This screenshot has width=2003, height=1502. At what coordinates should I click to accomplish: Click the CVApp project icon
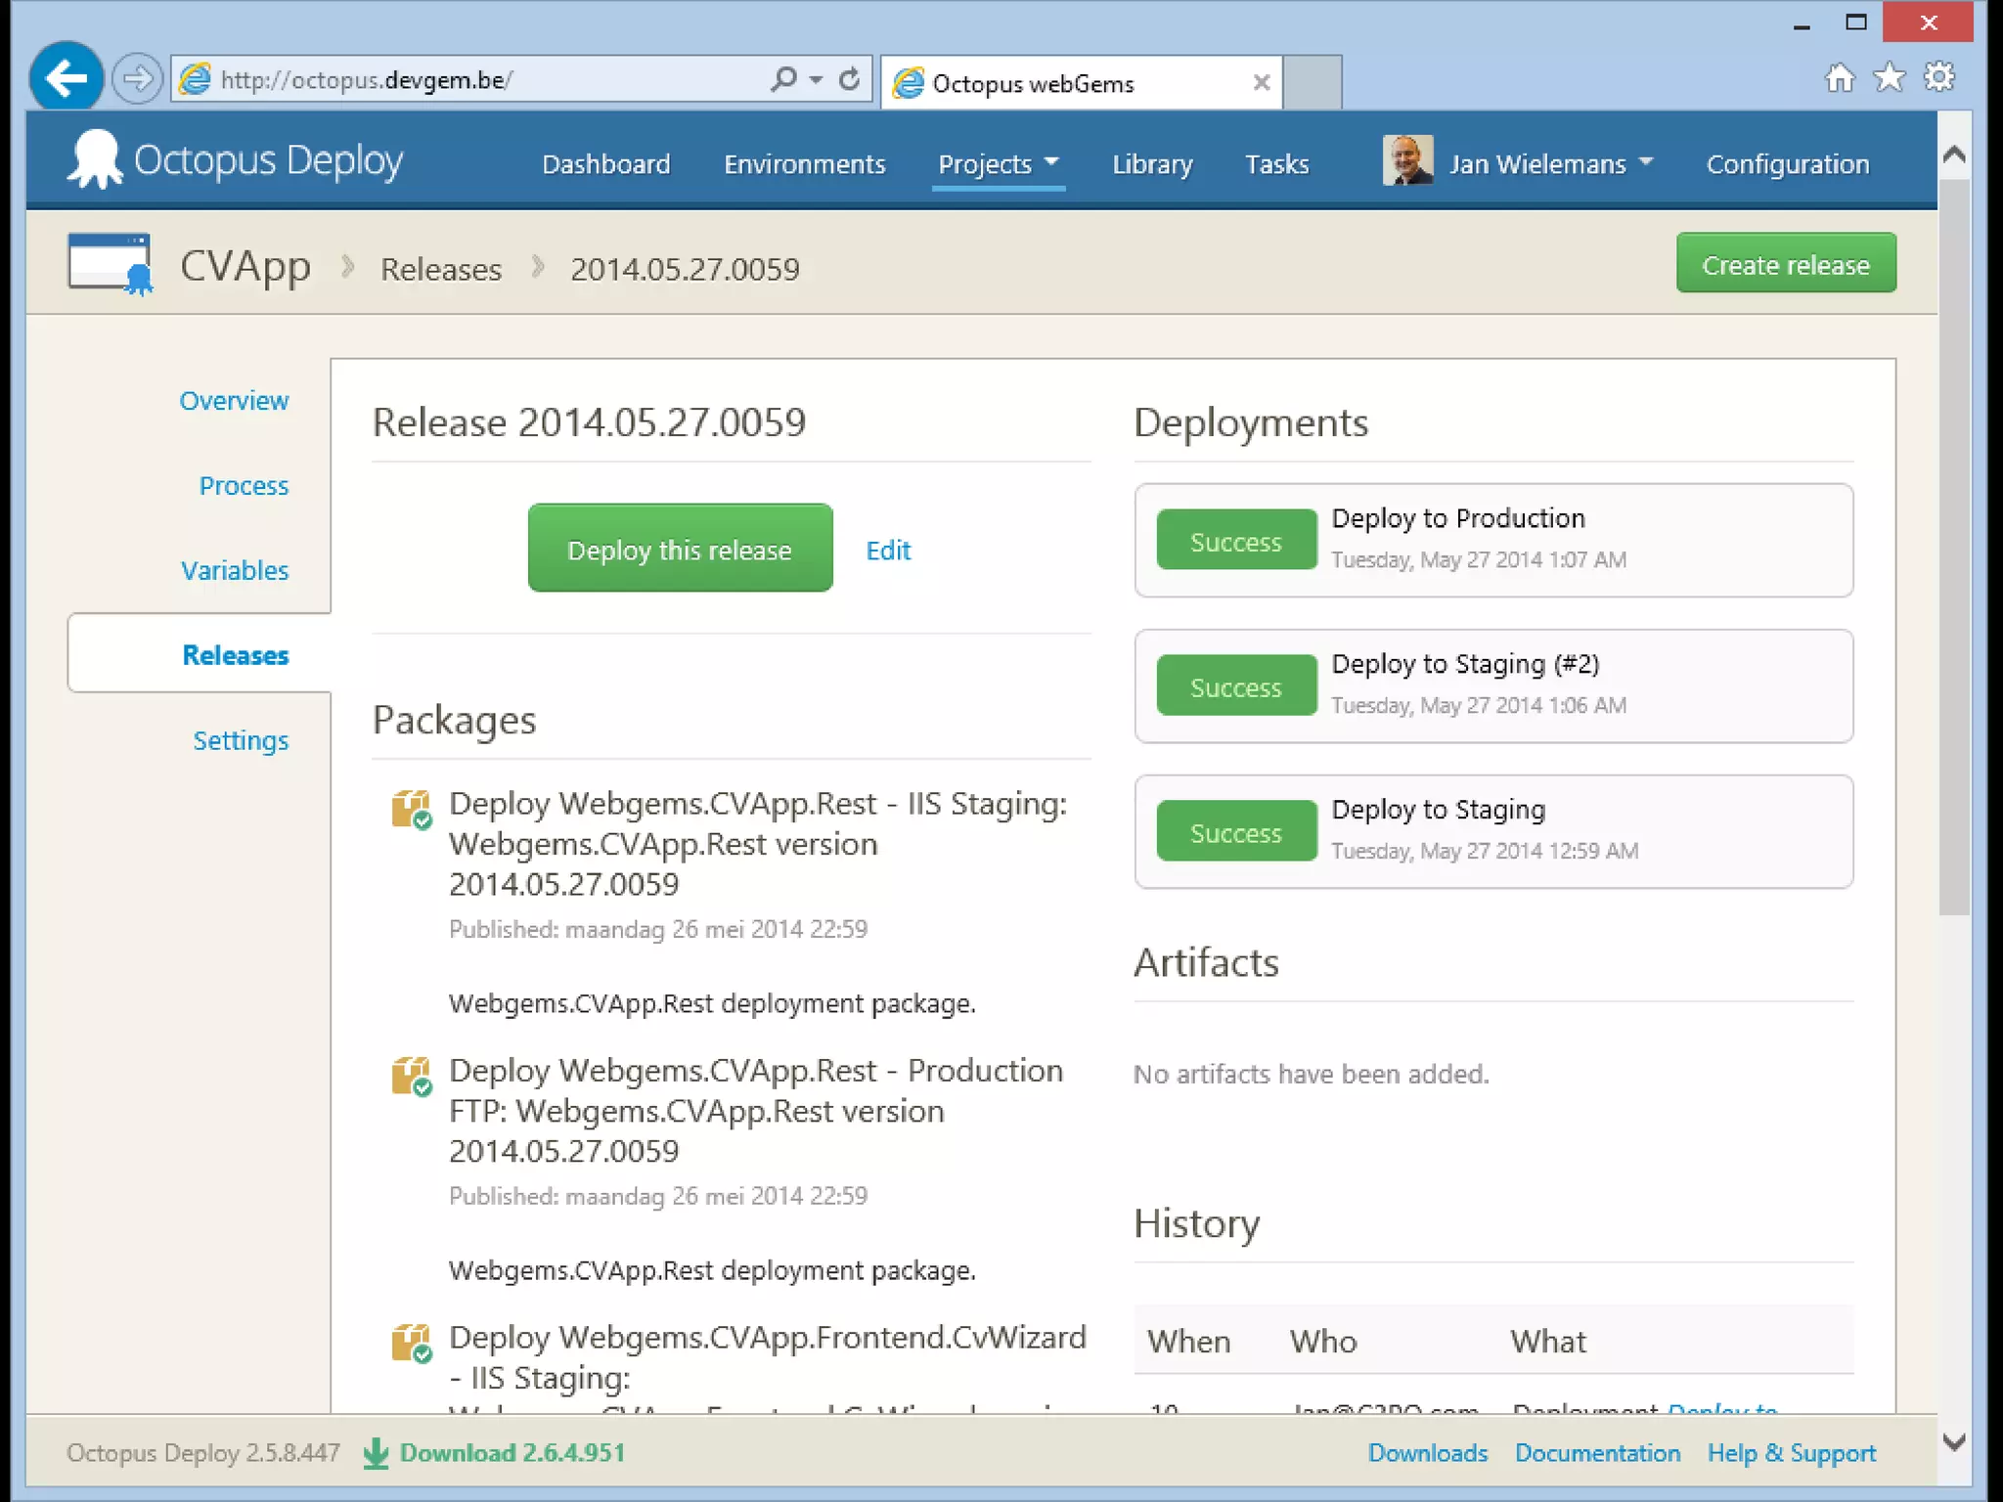coord(111,264)
